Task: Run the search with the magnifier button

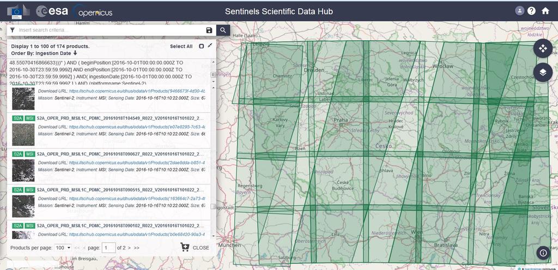Action: click(x=223, y=30)
